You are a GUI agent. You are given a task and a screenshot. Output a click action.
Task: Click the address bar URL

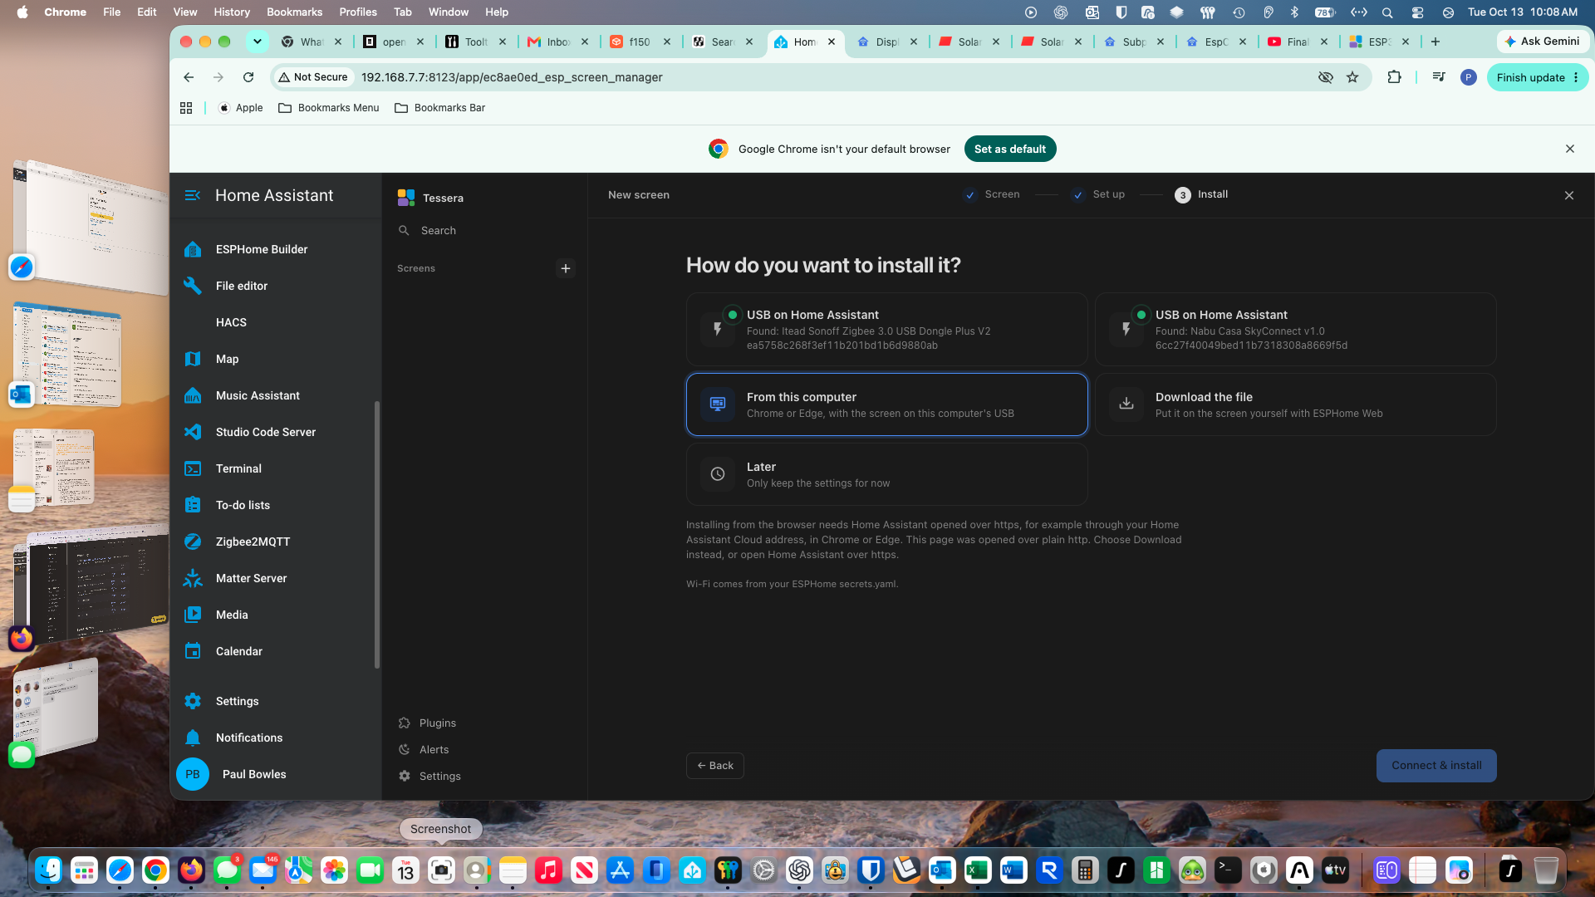point(512,77)
